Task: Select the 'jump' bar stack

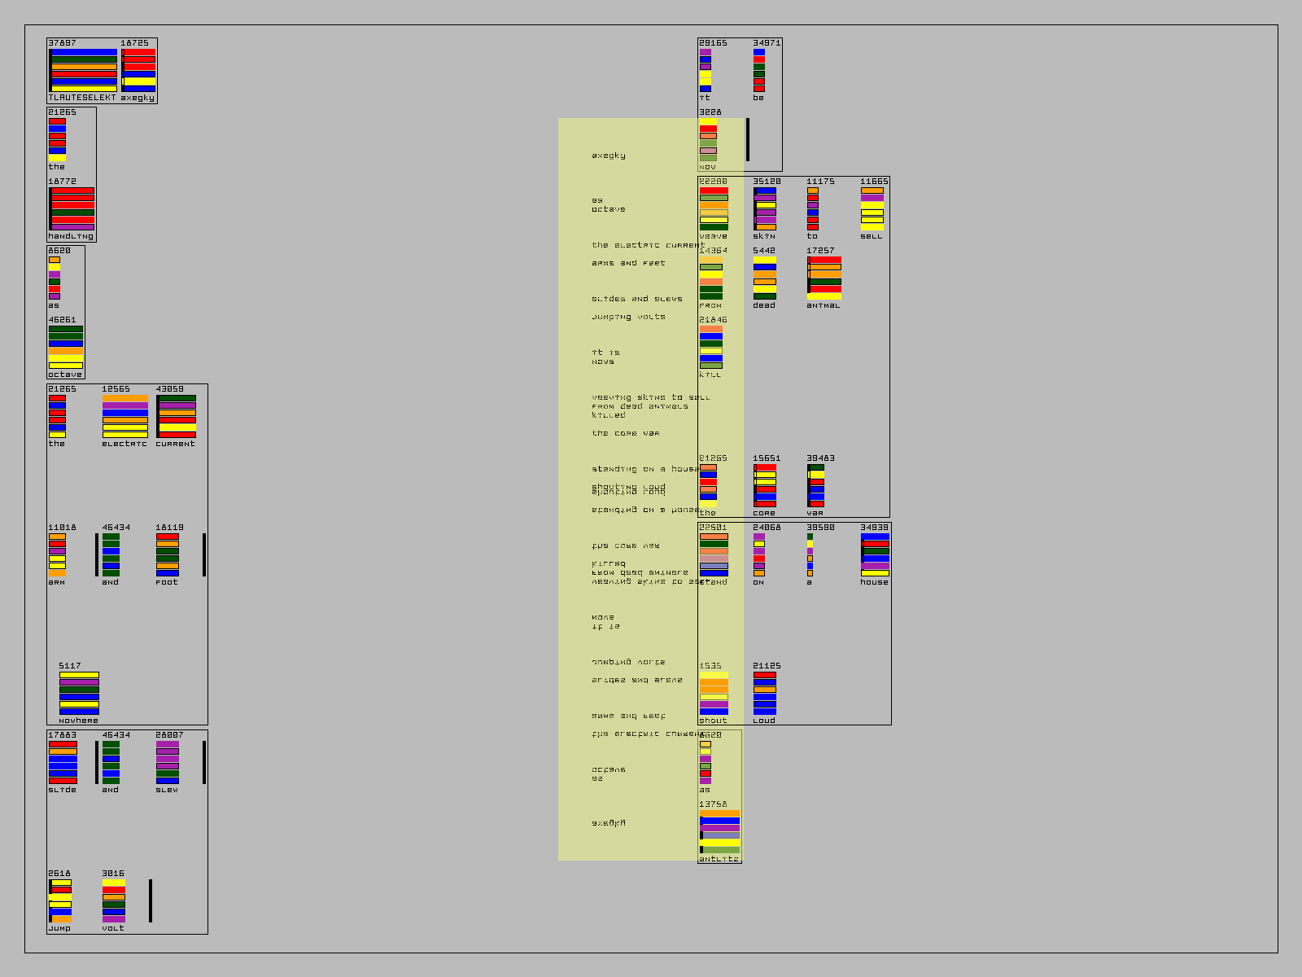Action: coord(60,901)
